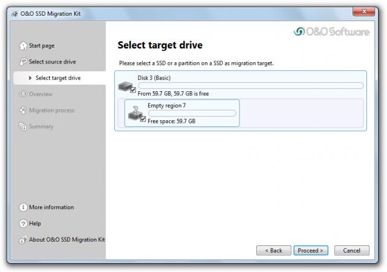387x272 pixels.
Task: Open the Summary step
Action: point(41,126)
